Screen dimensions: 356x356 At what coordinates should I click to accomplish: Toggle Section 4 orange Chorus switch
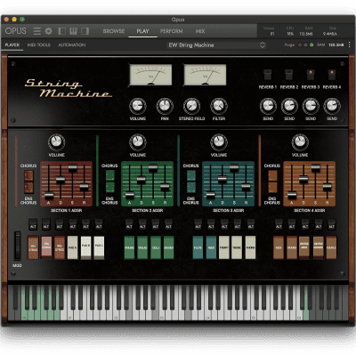(x=272, y=175)
